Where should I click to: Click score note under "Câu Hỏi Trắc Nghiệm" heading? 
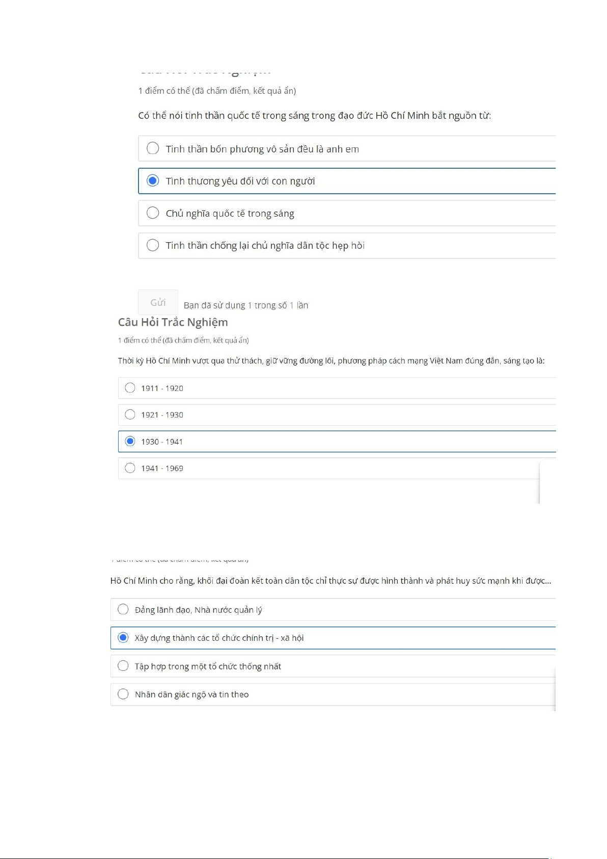coord(183,340)
